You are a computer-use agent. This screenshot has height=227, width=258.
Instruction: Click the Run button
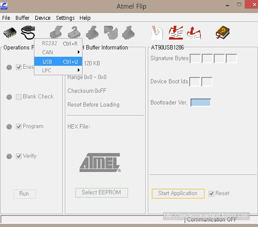click(25, 194)
